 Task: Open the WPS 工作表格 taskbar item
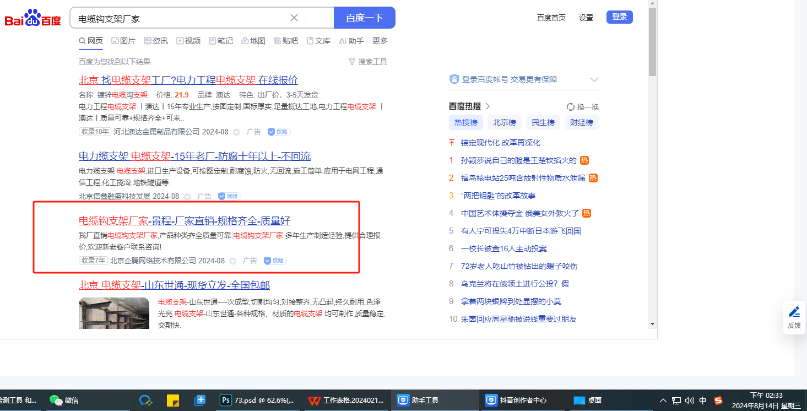pyautogui.click(x=345, y=401)
